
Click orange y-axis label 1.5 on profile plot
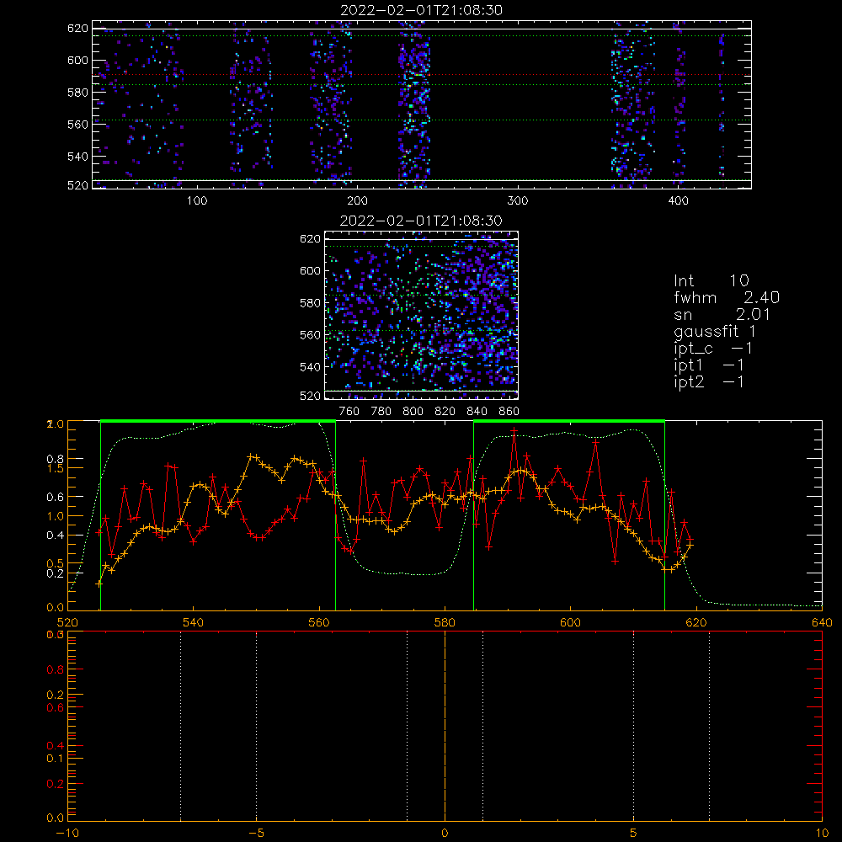[x=56, y=468]
